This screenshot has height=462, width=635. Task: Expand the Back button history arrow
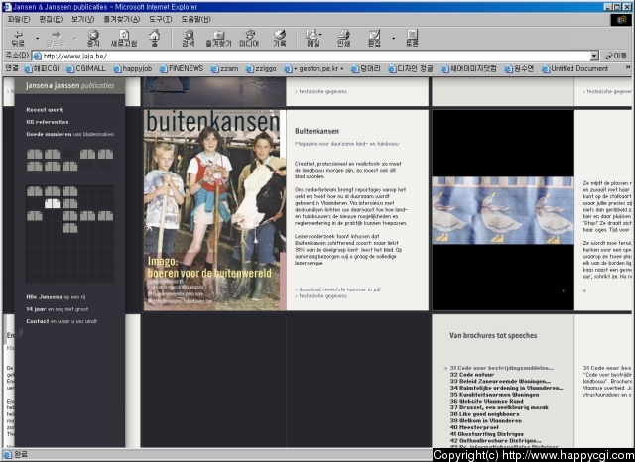tap(37, 39)
